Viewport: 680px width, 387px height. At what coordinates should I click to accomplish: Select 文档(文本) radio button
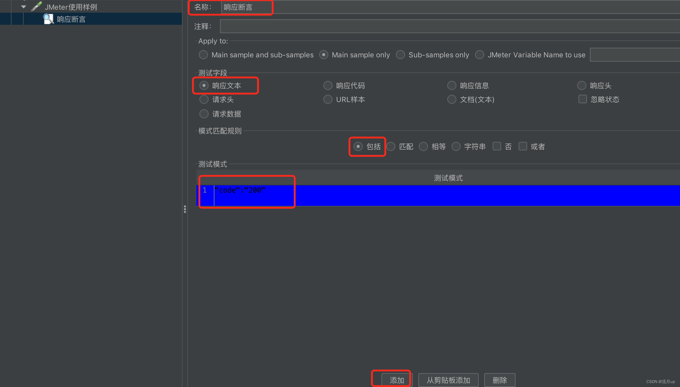[x=452, y=99]
